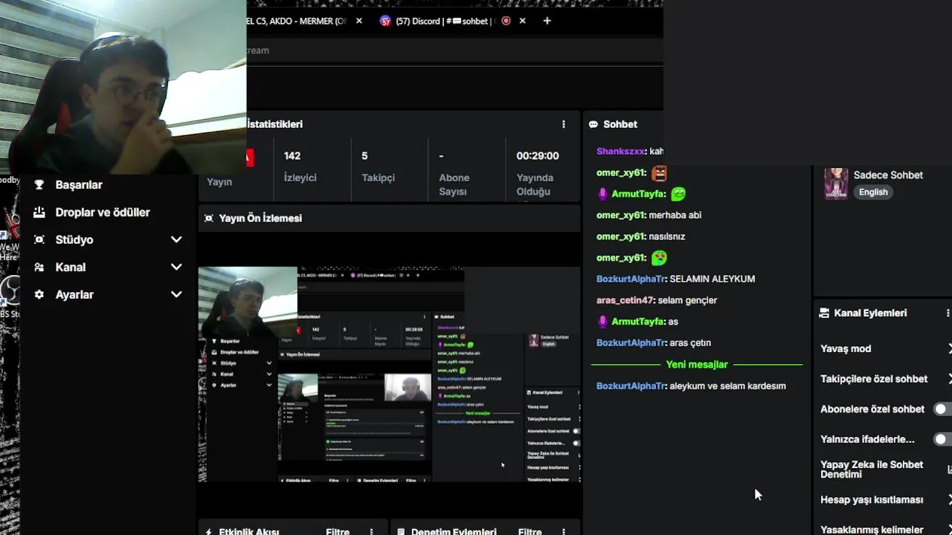This screenshot has width=952, height=535.
Task: Open Yasaklanmış kelimeler setting
Action: (x=885, y=529)
